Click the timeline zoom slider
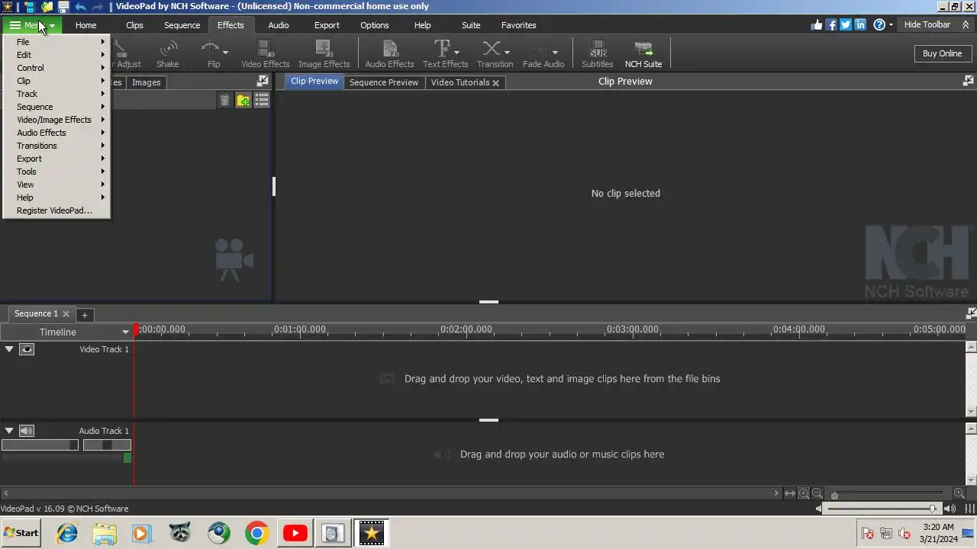 [889, 494]
